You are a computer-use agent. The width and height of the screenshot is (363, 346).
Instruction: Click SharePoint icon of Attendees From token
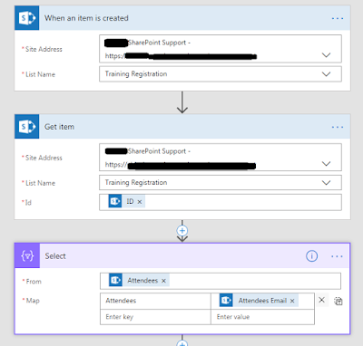pos(115,280)
